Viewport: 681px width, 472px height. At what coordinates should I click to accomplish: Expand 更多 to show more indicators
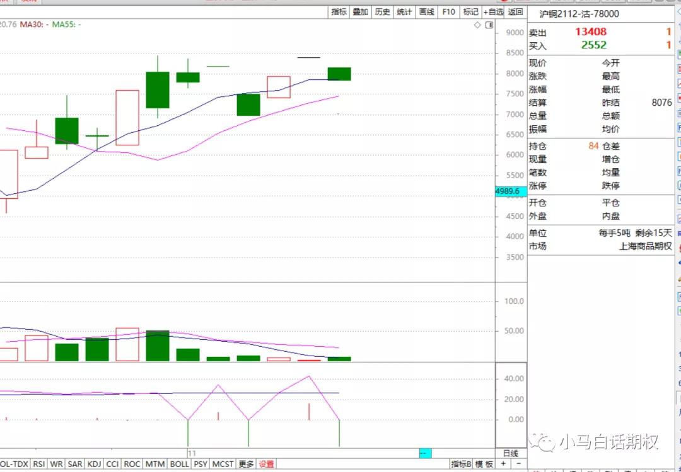pos(246,464)
